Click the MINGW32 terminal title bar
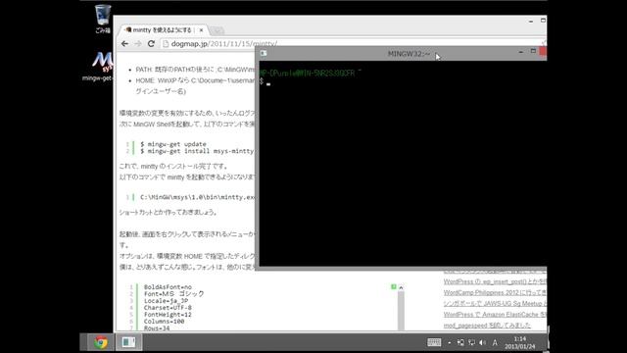This screenshot has width=627, height=353. [400, 54]
